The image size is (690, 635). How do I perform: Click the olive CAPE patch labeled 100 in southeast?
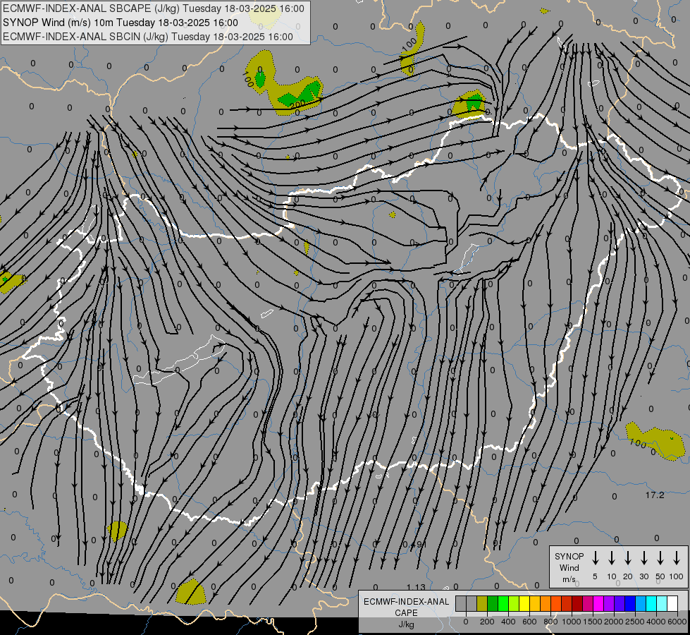click(x=655, y=442)
